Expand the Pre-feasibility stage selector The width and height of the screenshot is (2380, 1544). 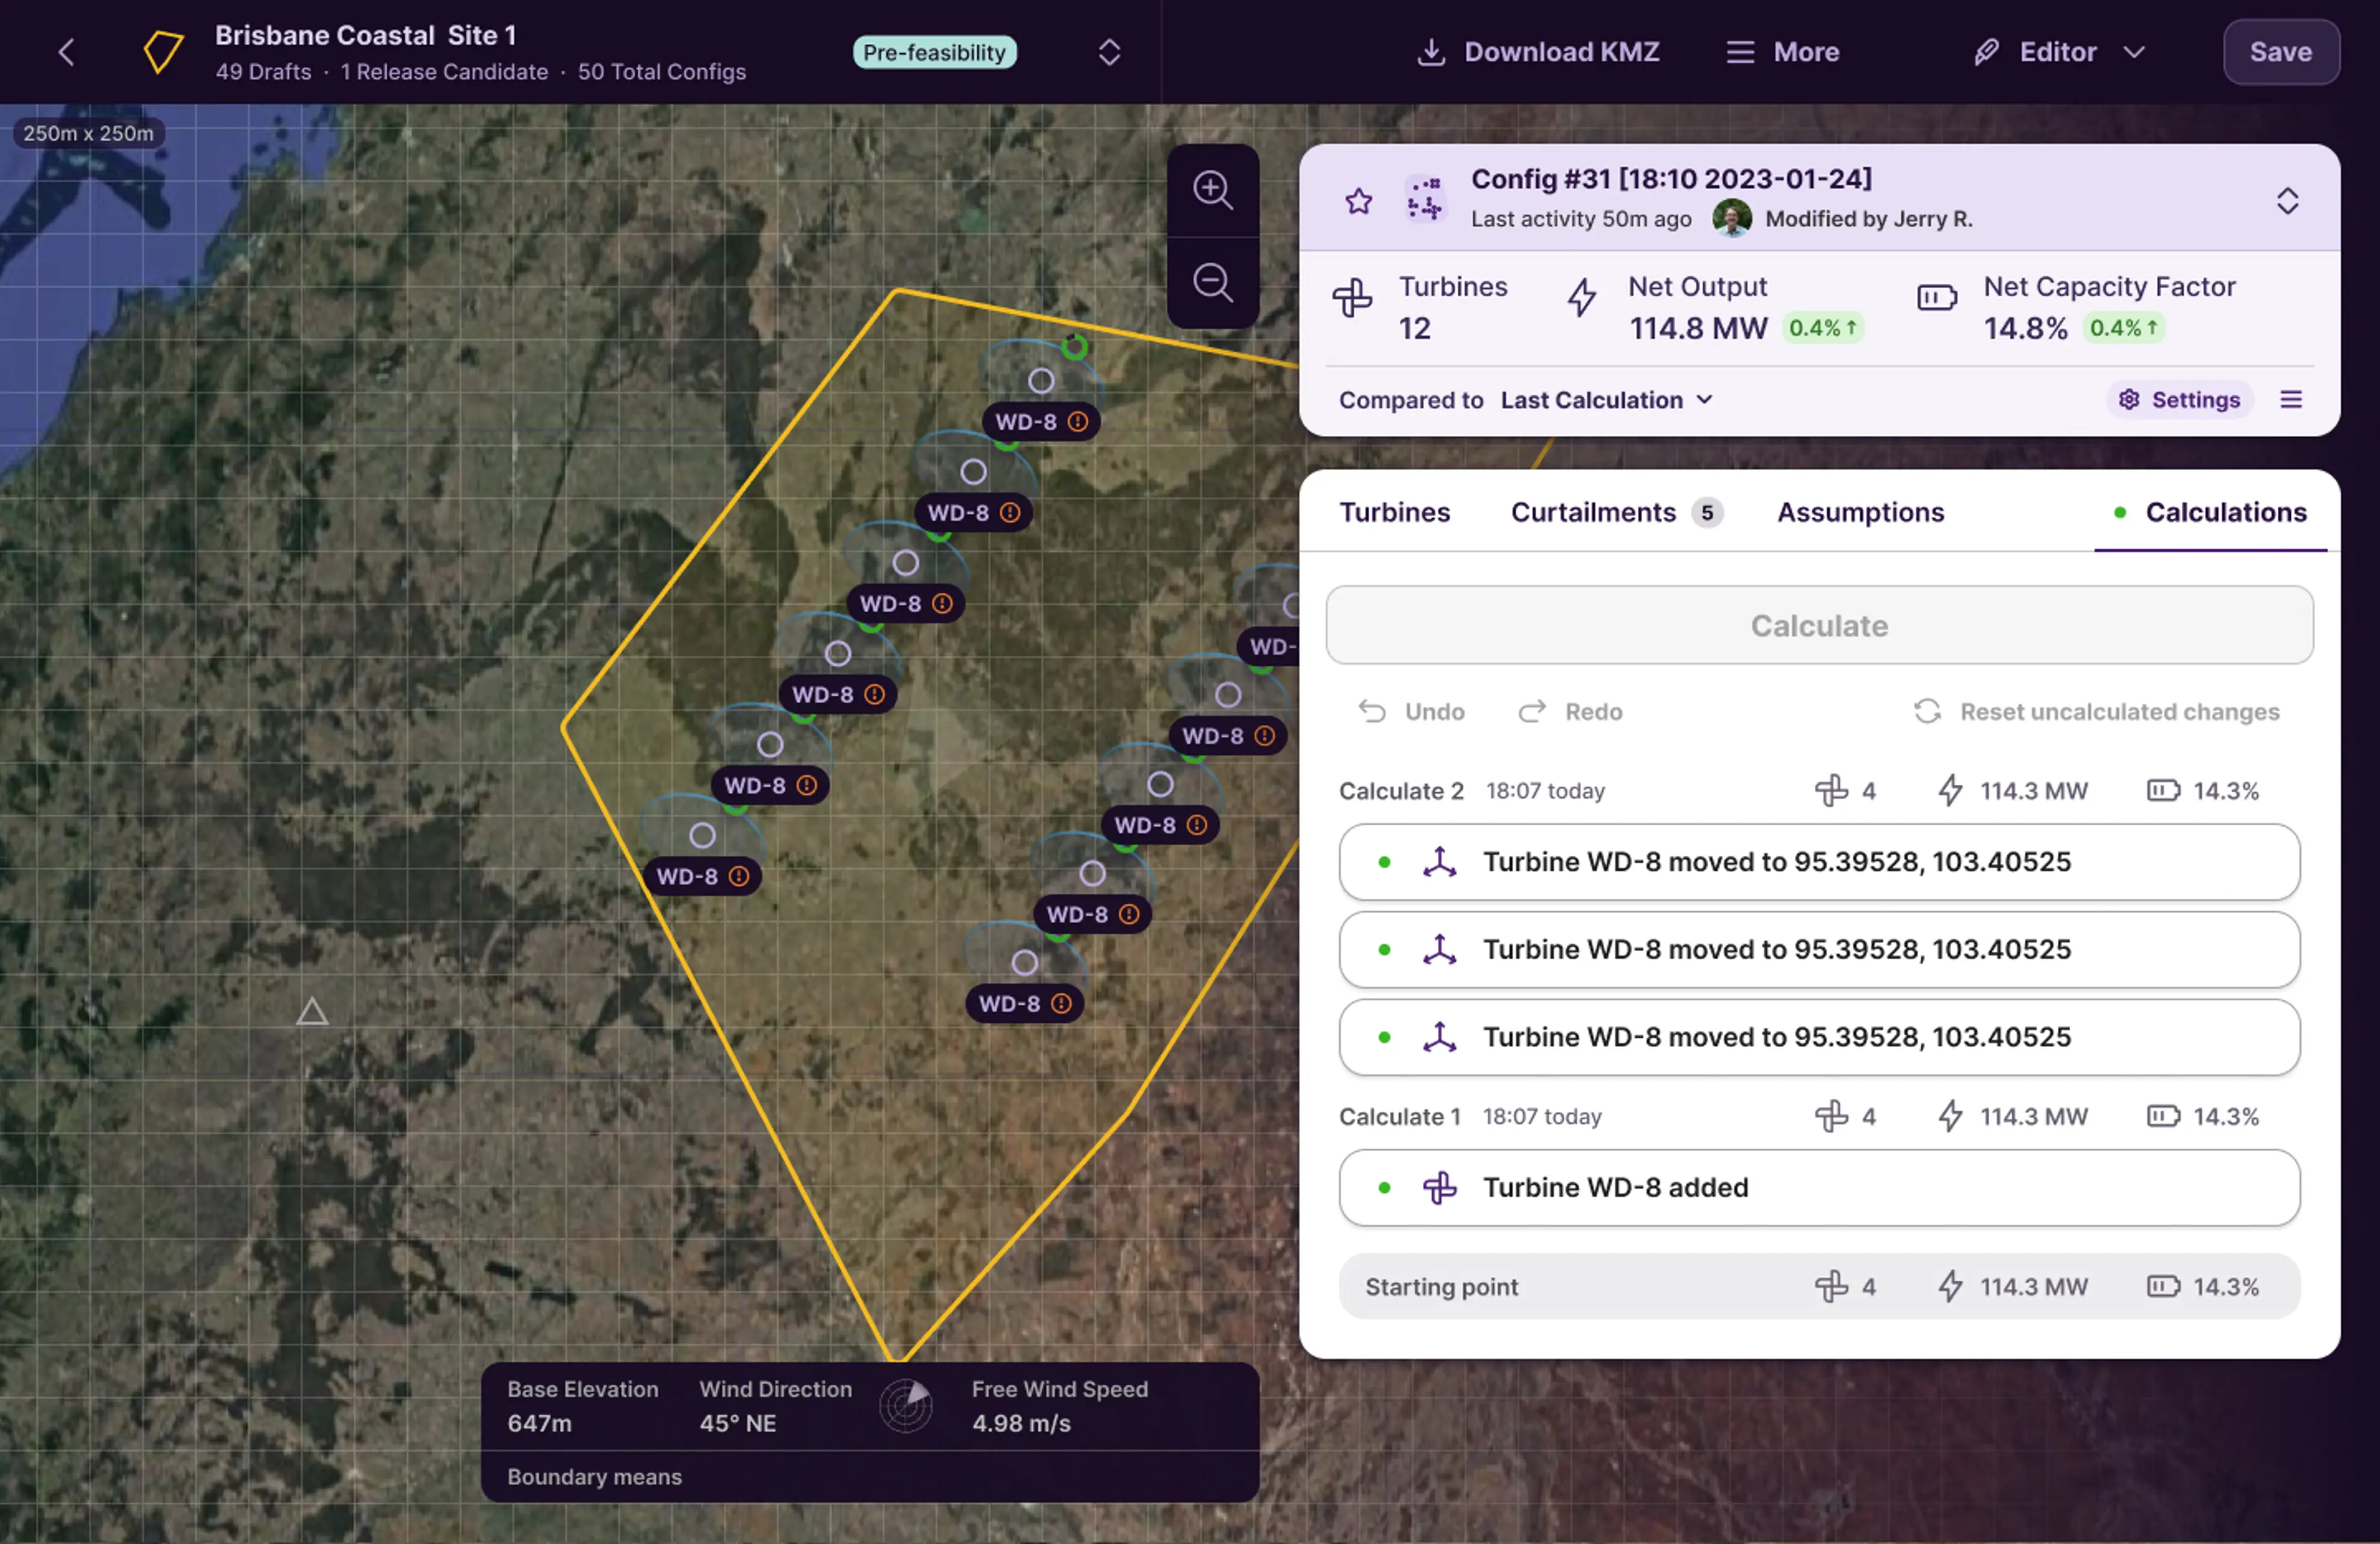[x=1109, y=52]
